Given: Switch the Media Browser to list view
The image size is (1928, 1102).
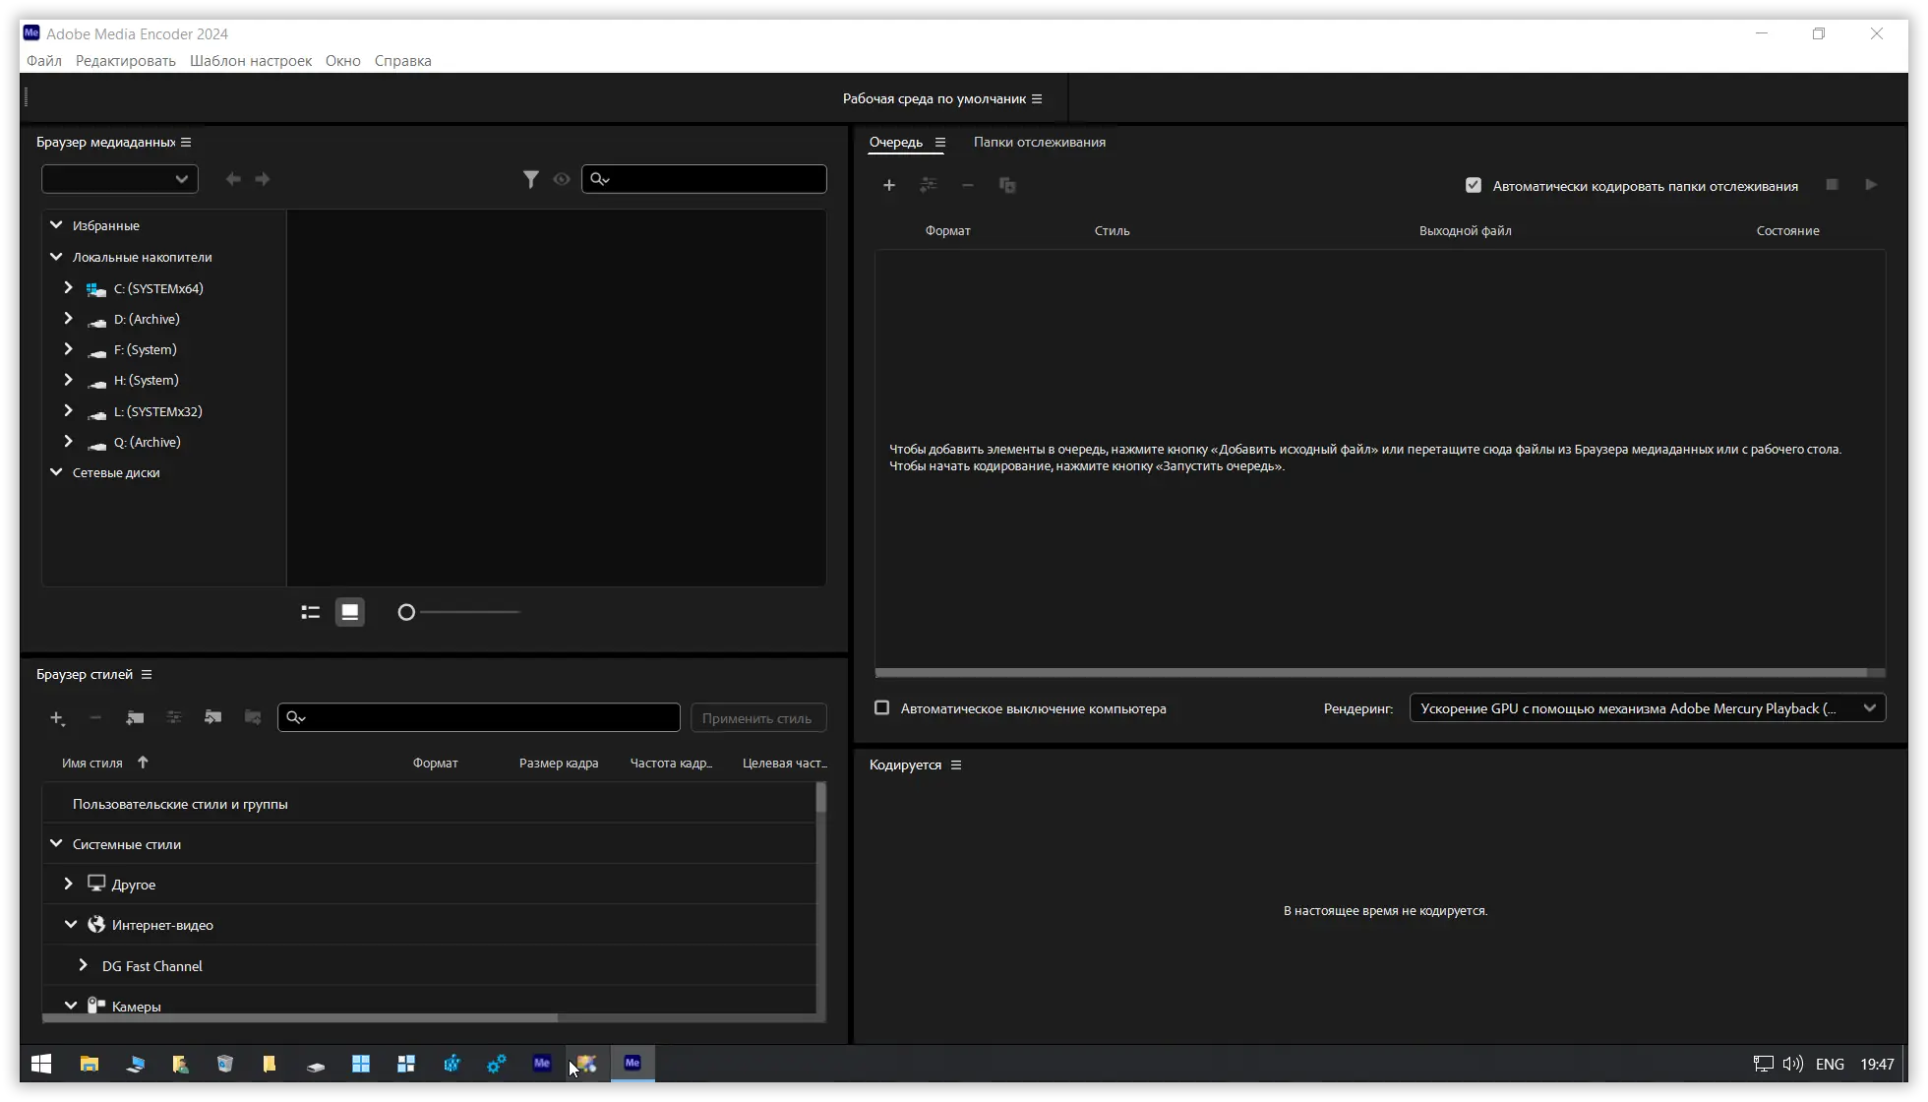Looking at the screenshot, I should 311,612.
